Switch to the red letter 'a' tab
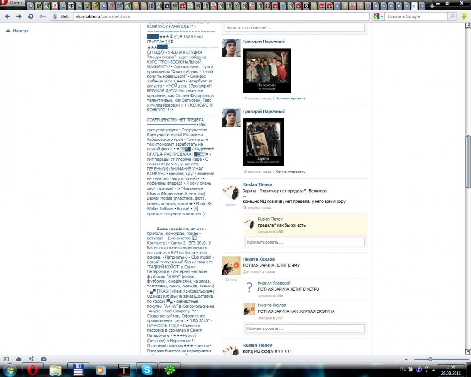Screen dimensions: 471x377 (x=55, y=6)
